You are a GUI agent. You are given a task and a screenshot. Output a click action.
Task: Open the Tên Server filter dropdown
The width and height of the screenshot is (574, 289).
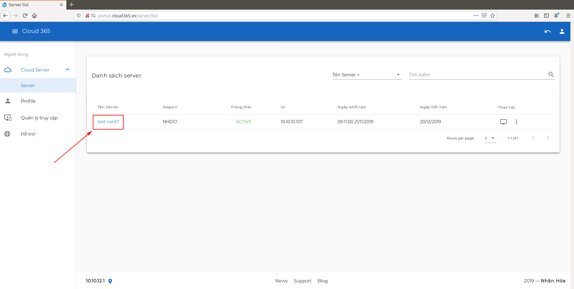click(x=367, y=75)
